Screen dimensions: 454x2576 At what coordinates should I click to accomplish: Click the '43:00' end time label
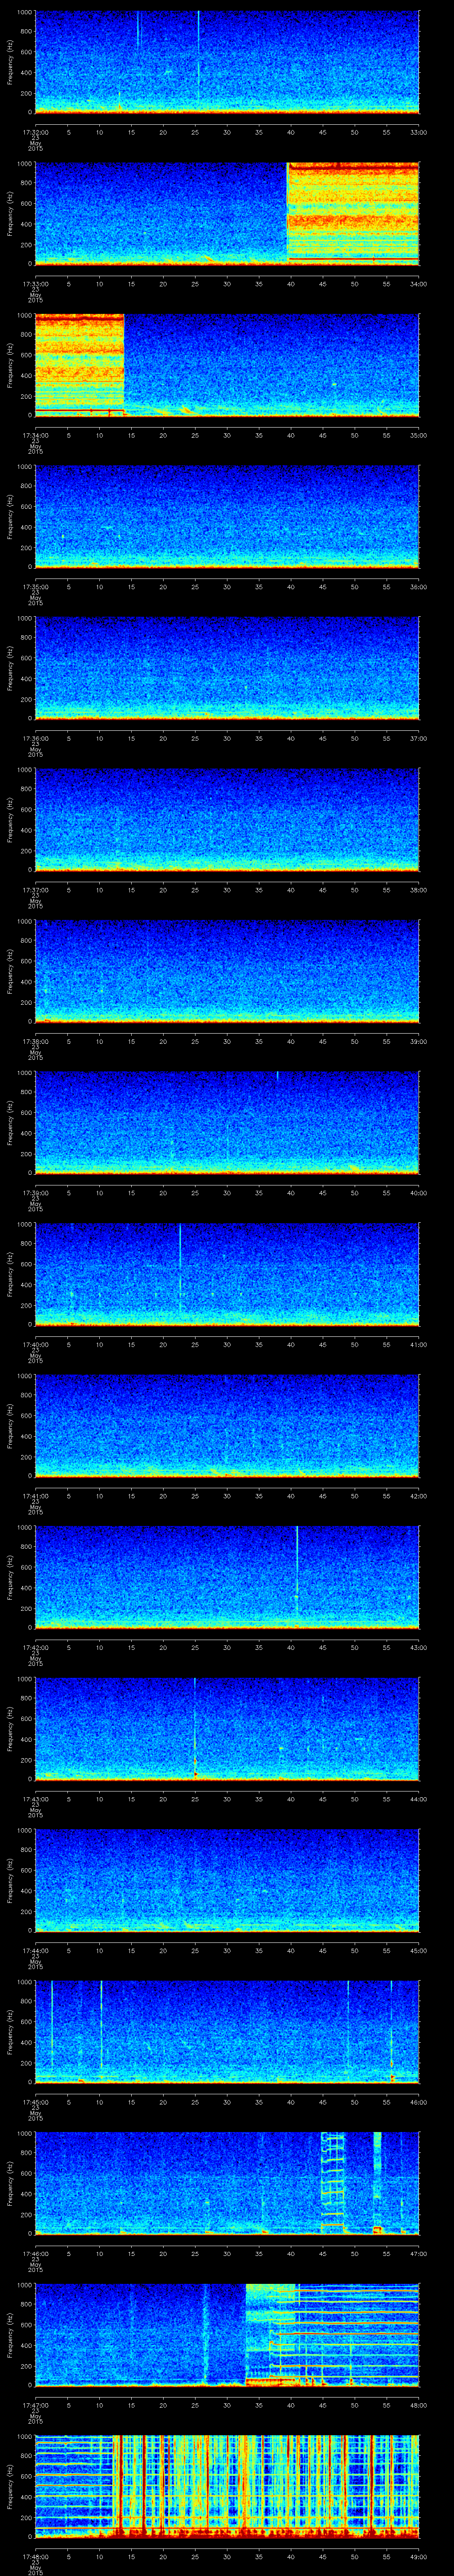419,1647
